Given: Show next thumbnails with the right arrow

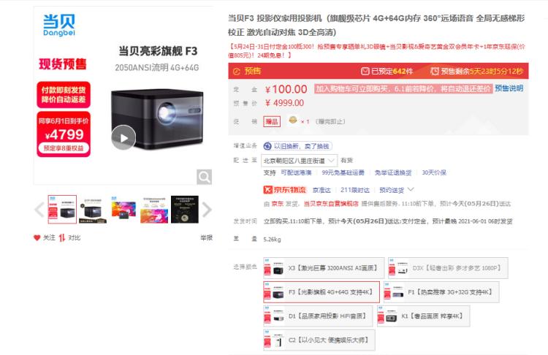Looking at the screenshot, I should coord(207,210).
